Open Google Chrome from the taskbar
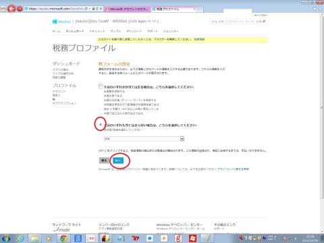 pyautogui.click(x=63, y=238)
